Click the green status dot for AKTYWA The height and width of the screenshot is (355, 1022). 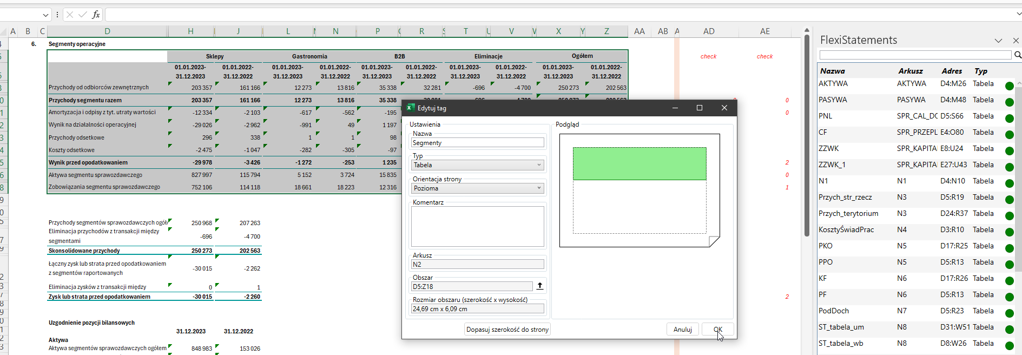(x=1009, y=86)
